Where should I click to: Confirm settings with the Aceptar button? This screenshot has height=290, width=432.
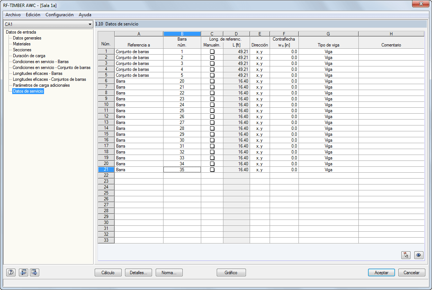[381, 272]
